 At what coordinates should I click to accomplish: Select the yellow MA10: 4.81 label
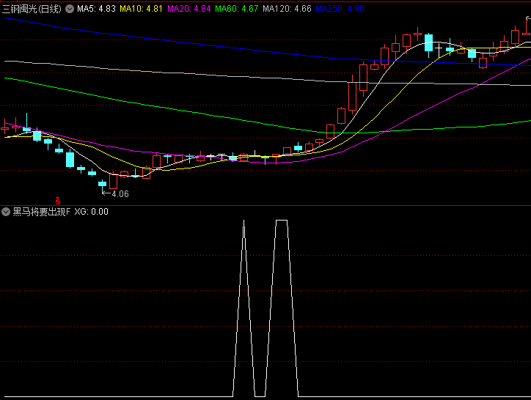[x=142, y=9]
